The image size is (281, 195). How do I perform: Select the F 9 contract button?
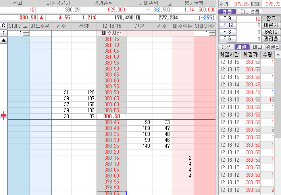(x=227, y=19)
